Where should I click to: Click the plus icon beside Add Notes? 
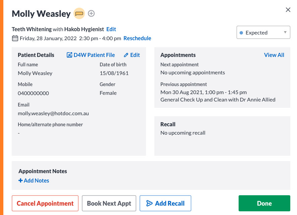coord(20,181)
